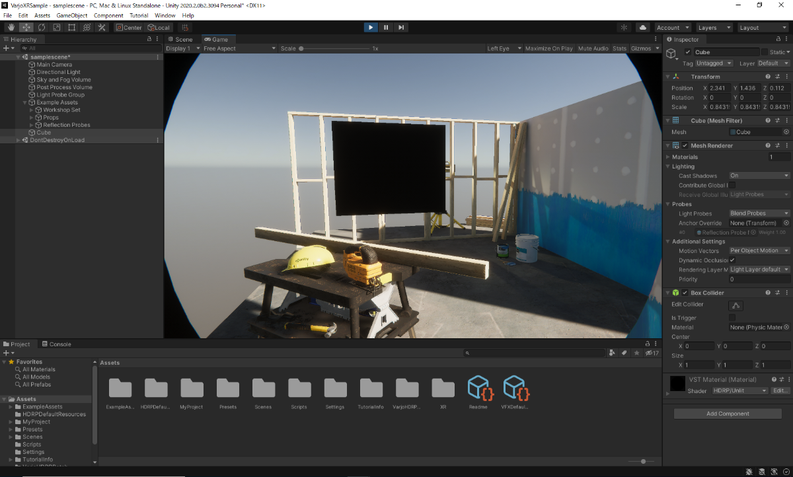Lock the Hierarchy panel
This screenshot has height=477, width=793.
tap(149, 40)
